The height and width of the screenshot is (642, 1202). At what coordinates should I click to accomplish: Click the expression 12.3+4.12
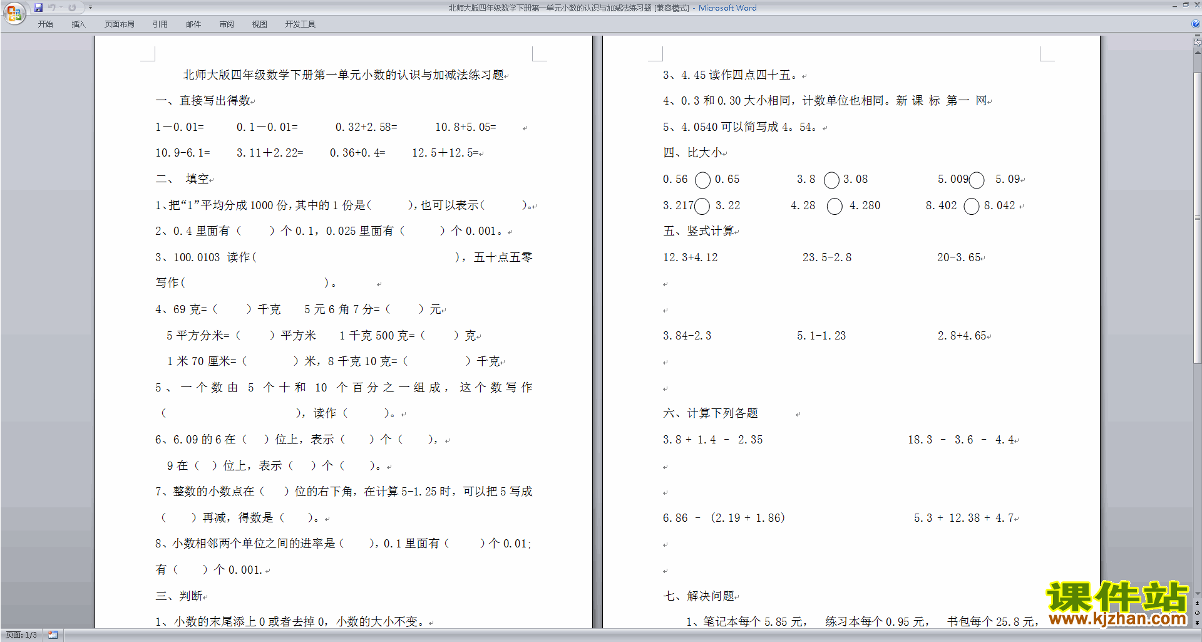(x=691, y=257)
